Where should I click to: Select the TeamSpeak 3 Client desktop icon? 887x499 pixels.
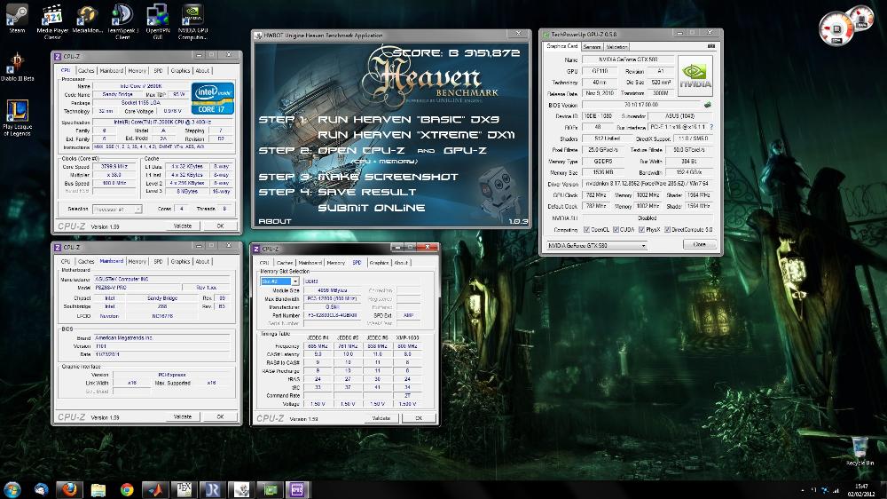click(122, 22)
